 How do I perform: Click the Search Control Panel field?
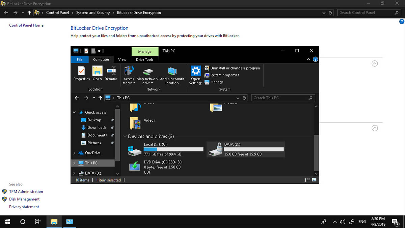click(369, 13)
